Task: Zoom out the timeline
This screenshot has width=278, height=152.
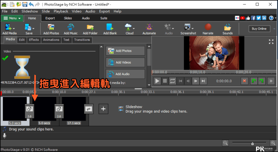Action: pyautogui.click(x=225, y=143)
